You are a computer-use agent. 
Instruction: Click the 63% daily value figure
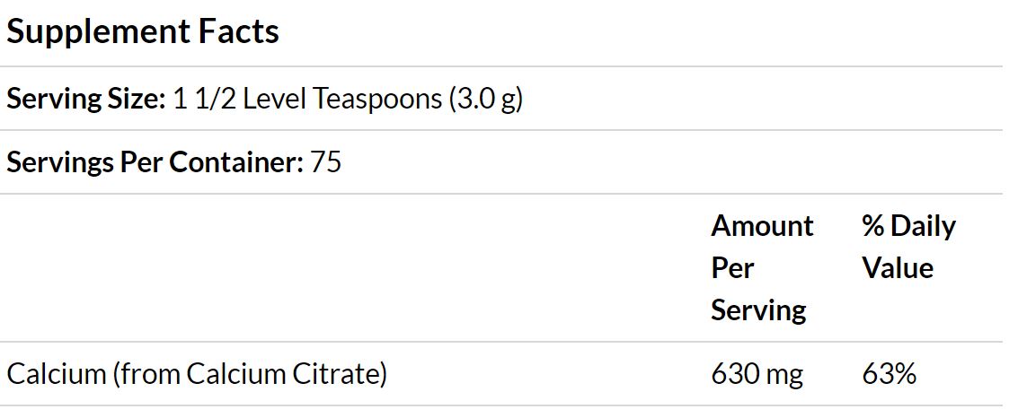coord(889,375)
